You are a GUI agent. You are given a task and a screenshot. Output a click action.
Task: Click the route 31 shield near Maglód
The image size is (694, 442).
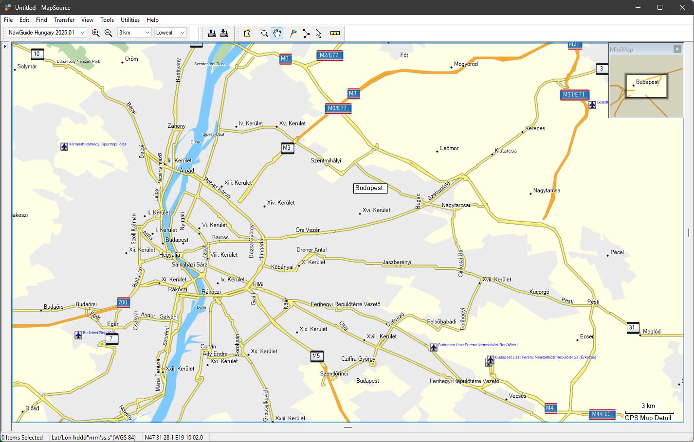(x=633, y=328)
